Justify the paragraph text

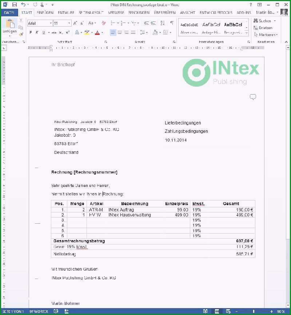(x=133, y=32)
